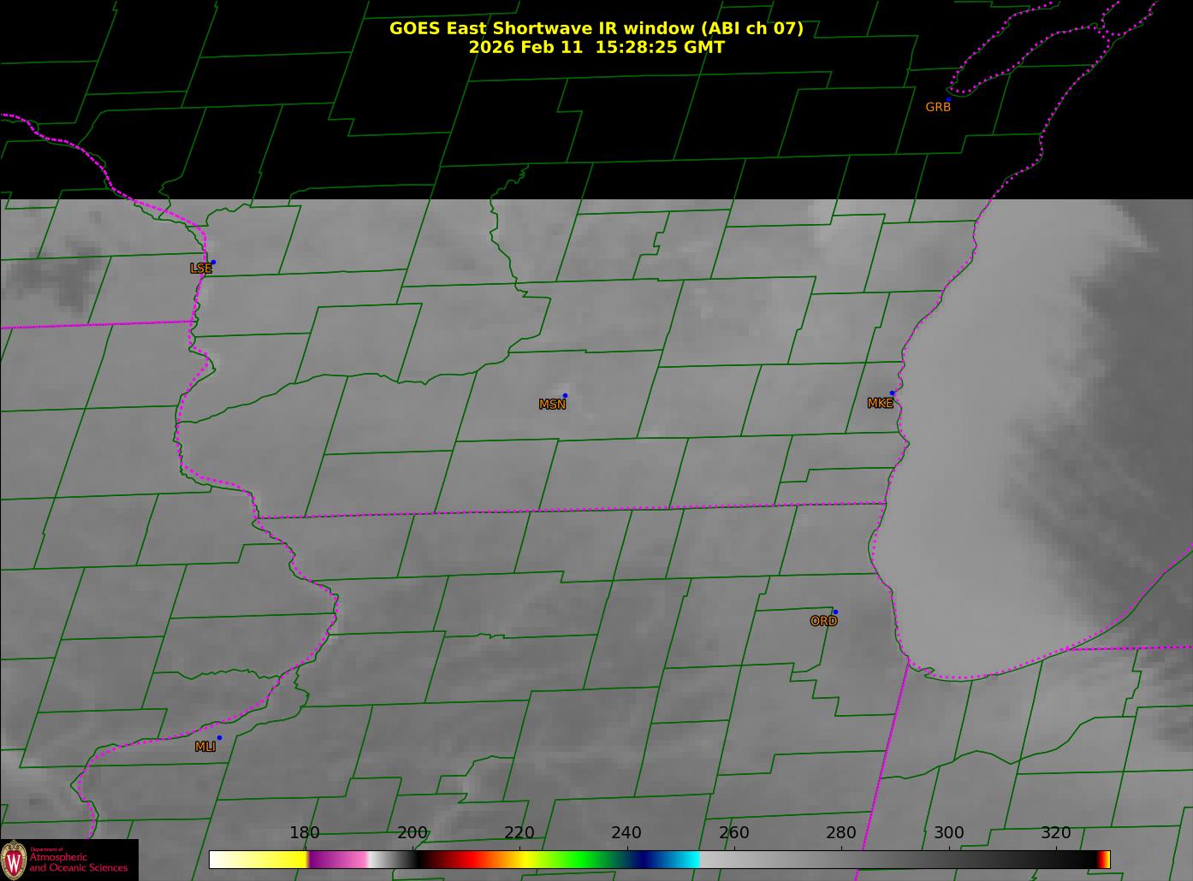Select the 240 color scale tick label
The height and width of the screenshot is (881, 1193).
tap(626, 833)
